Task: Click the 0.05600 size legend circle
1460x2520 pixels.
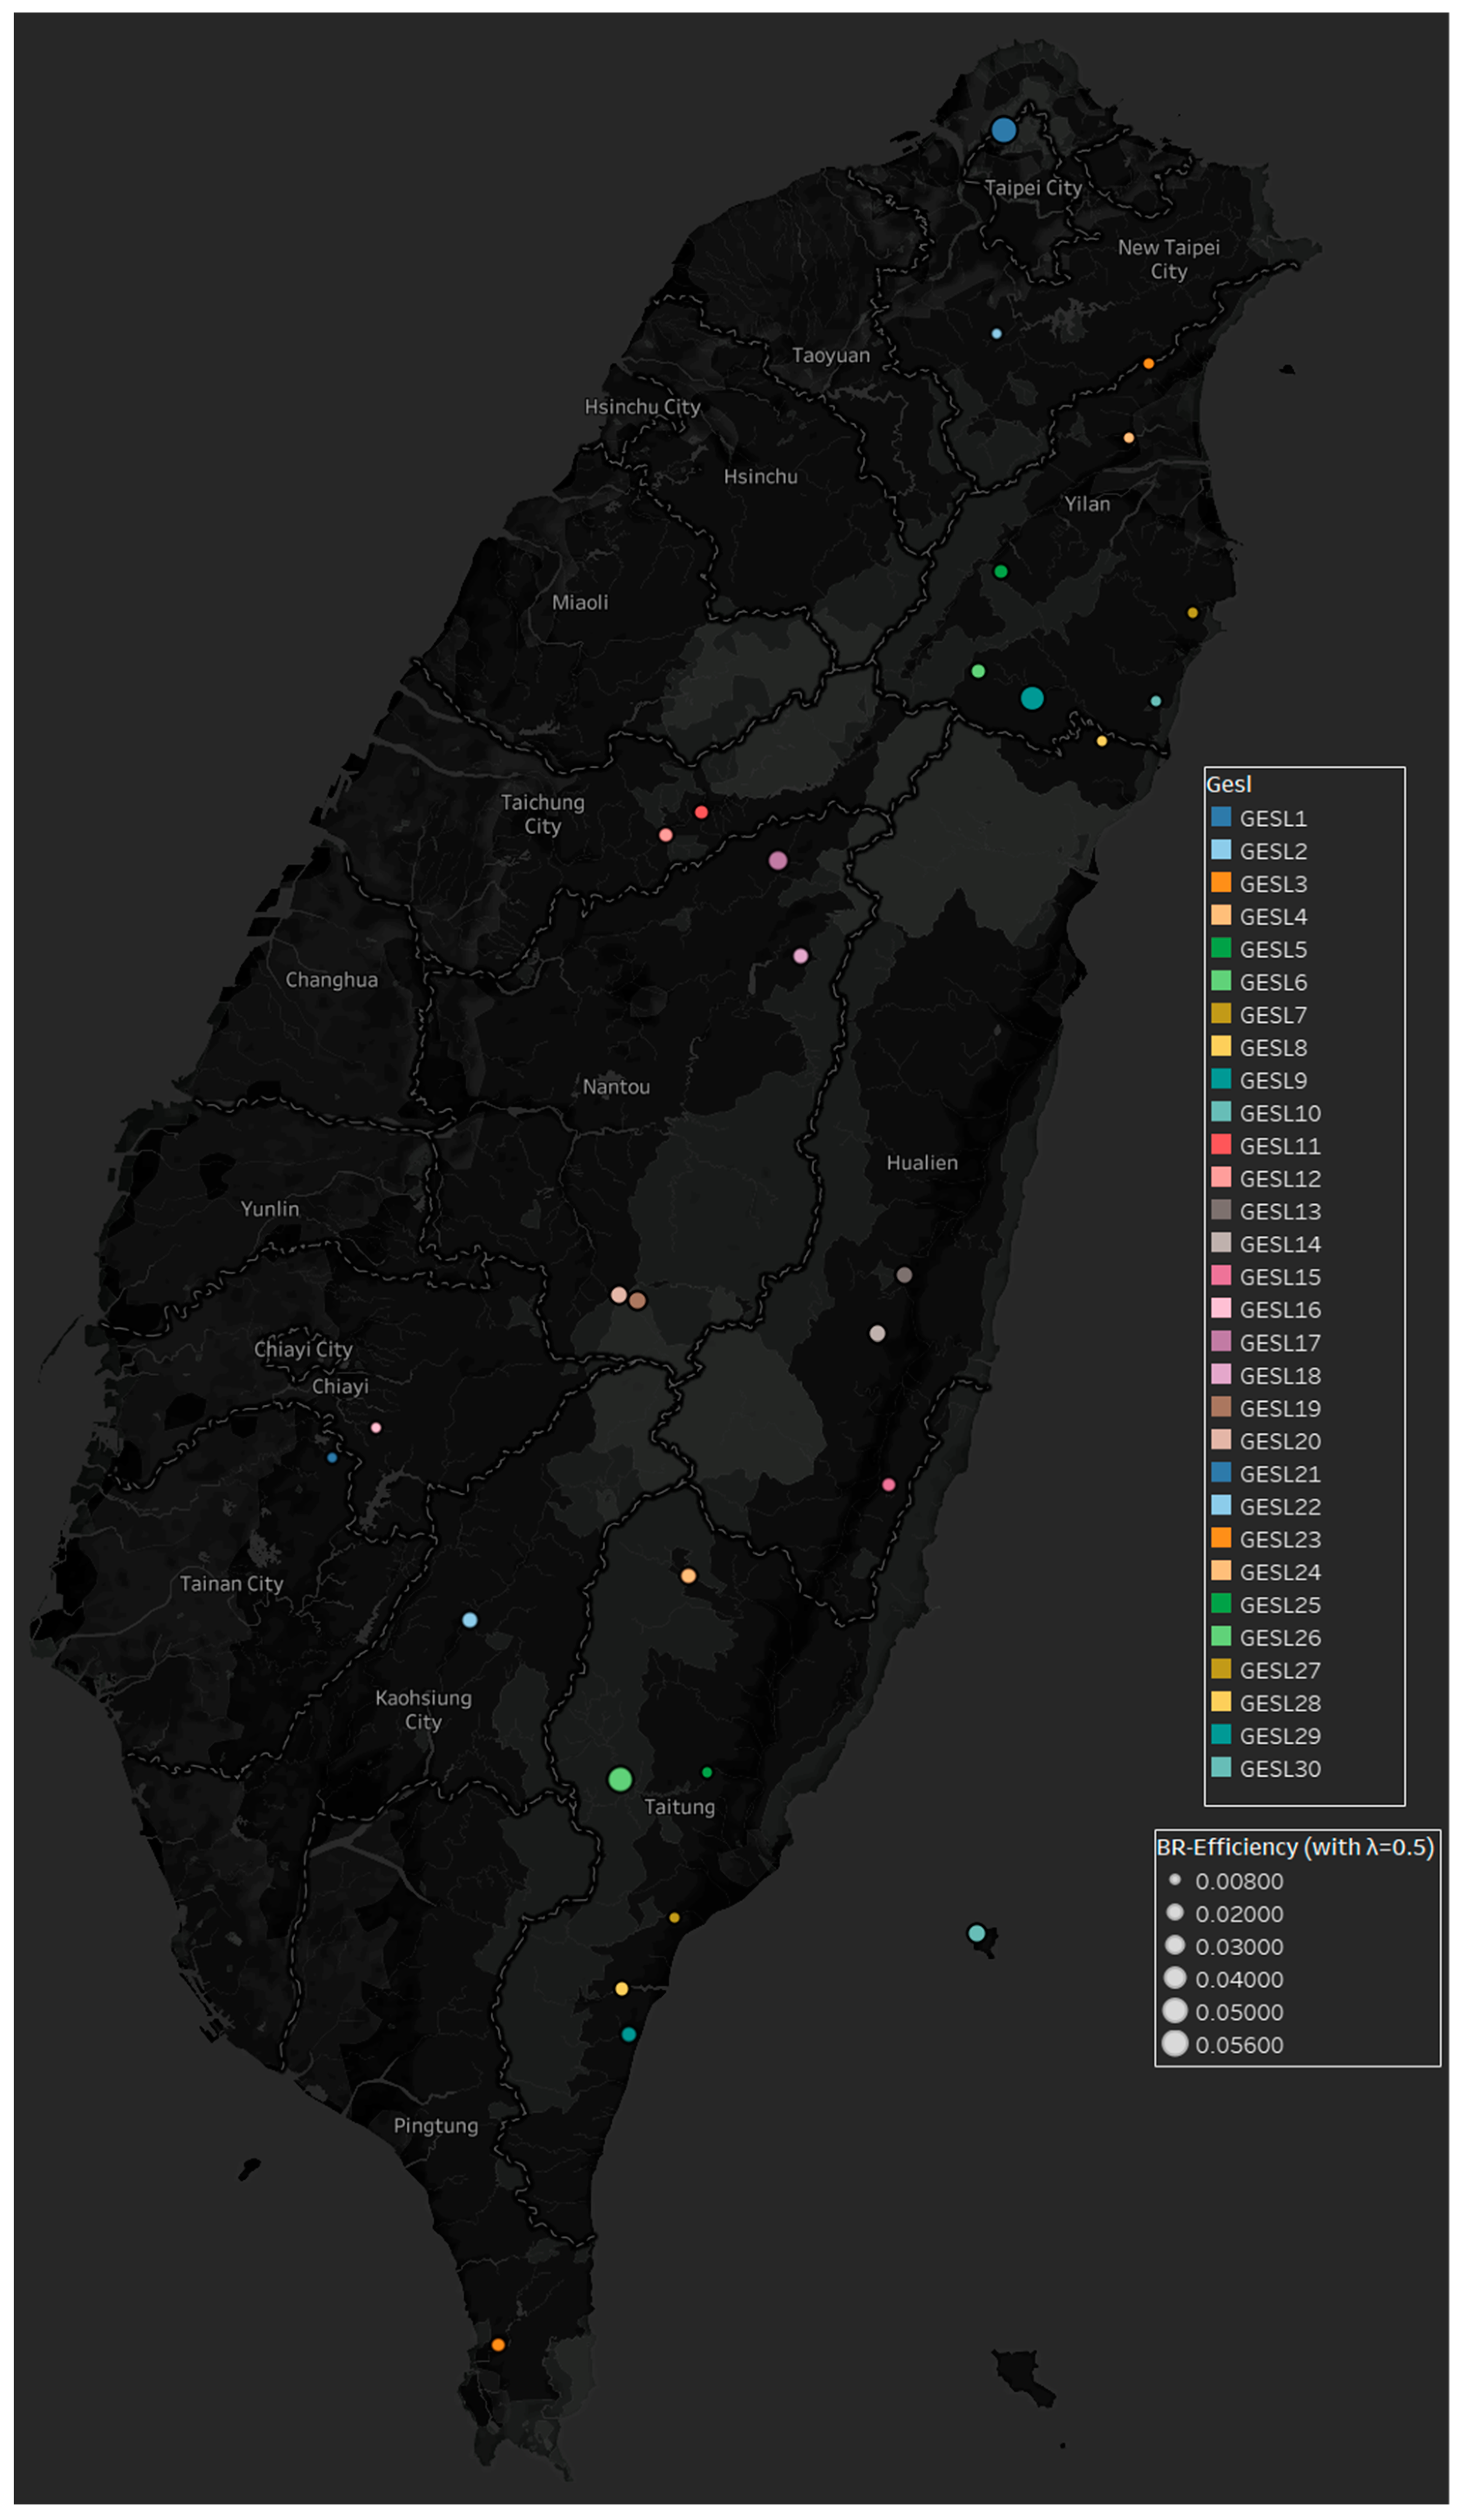Action: pos(1175,2043)
